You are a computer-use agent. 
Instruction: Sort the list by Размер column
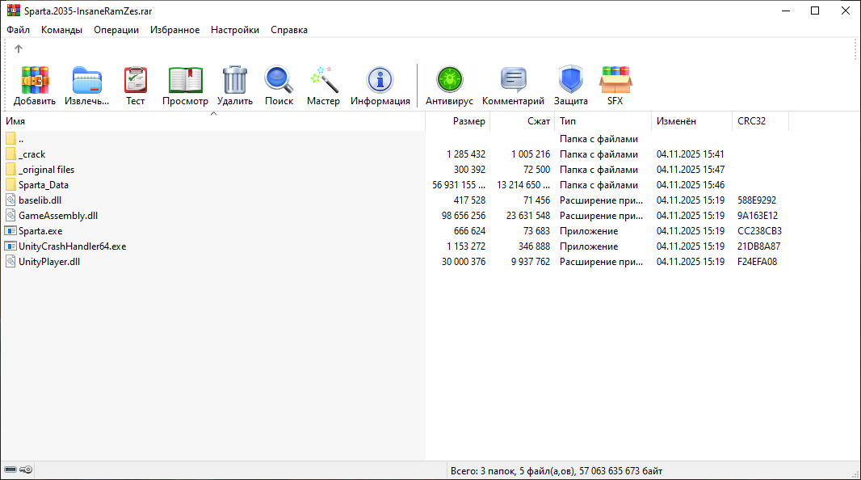coord(468,121)
